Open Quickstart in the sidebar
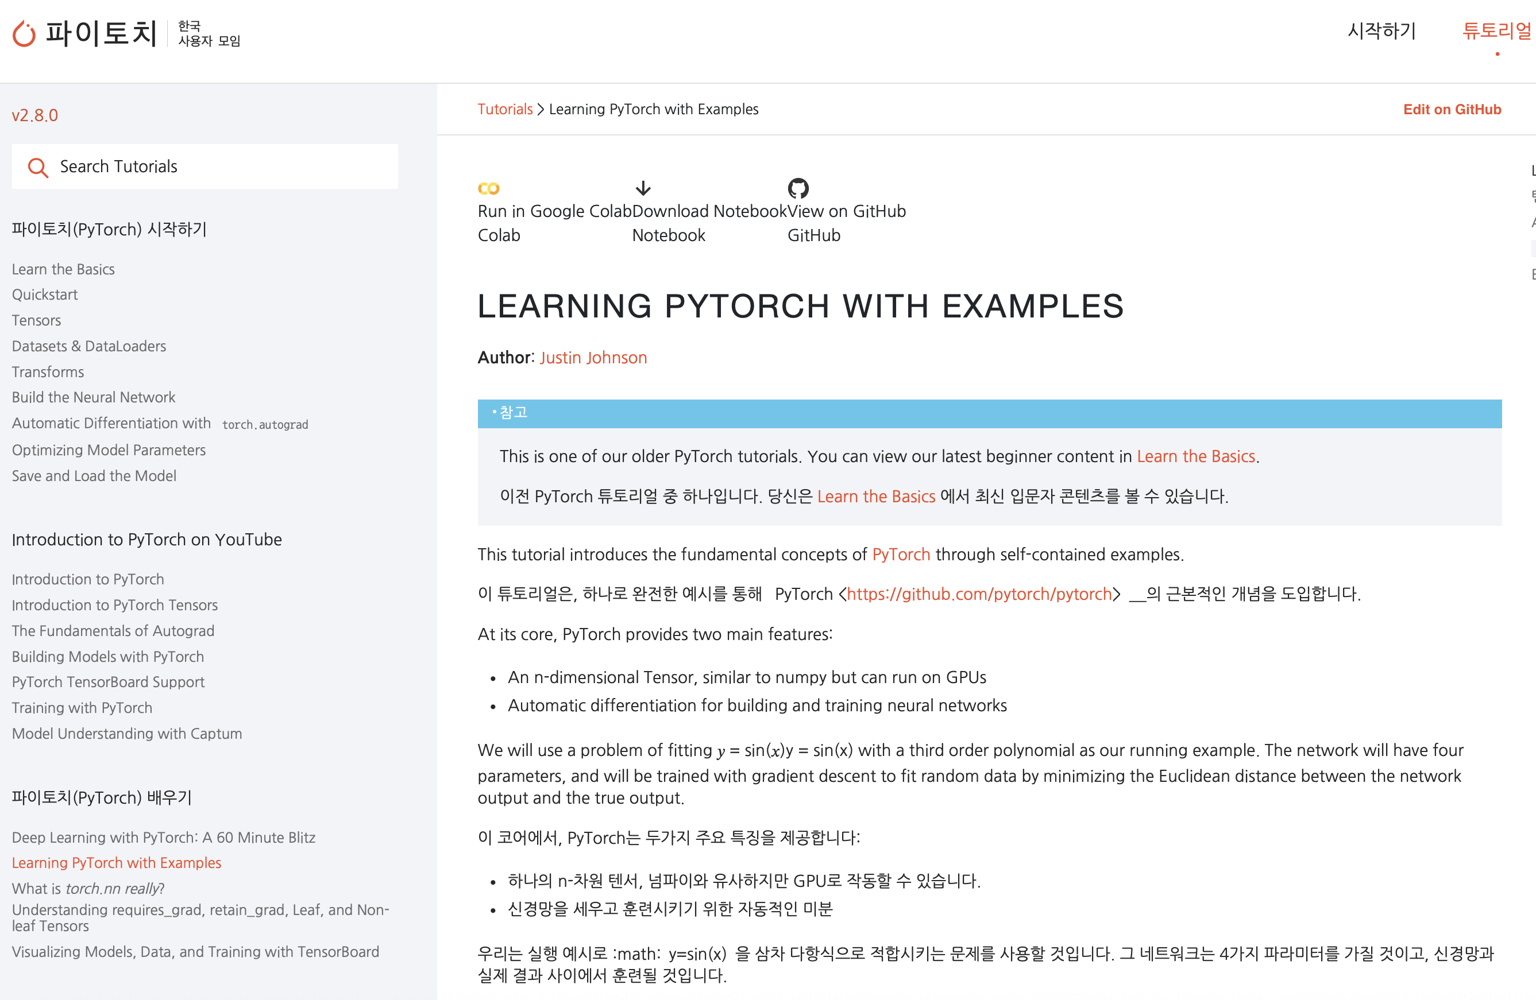Image resolution: width=1536 pixels, height=1000 pixels. click(45, 294)
